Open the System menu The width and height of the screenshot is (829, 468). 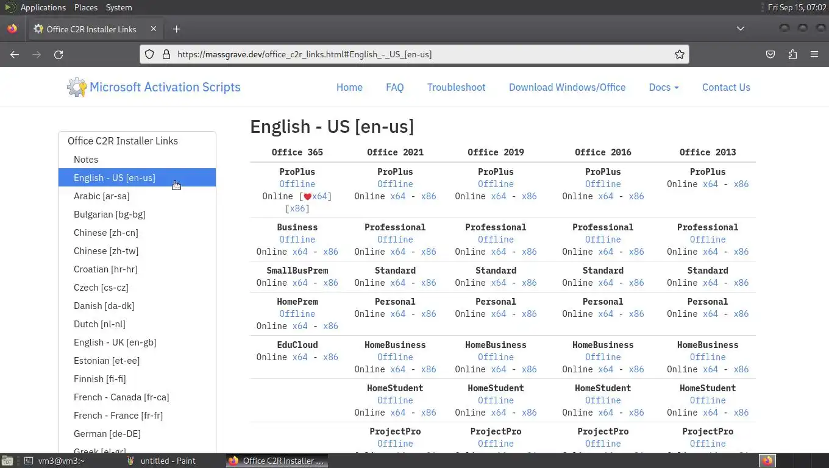pyautogui.click(x=119, y=7)
